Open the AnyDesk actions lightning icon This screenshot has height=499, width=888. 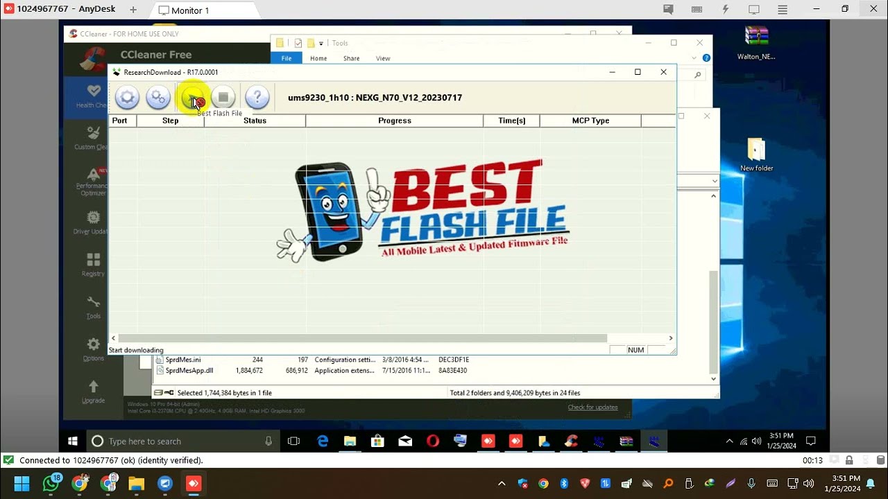726,10
